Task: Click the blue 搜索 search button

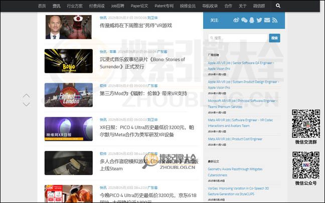Action: coord(274,38)
